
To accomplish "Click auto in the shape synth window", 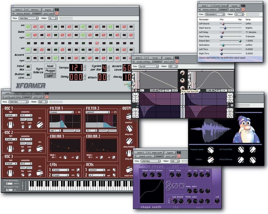I will (x=167, y=156).
